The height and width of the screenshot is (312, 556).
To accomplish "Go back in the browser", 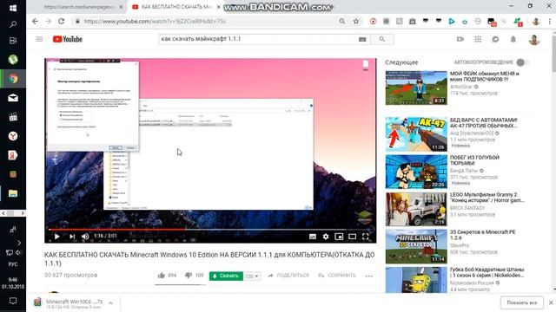I will click(35, 21).
